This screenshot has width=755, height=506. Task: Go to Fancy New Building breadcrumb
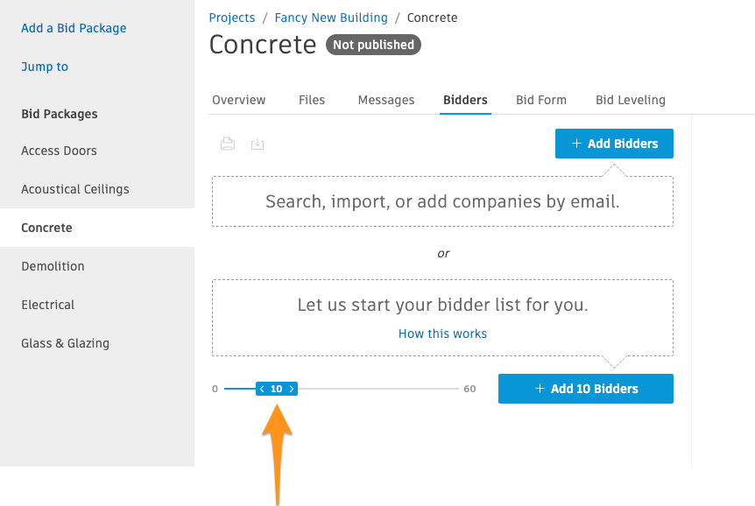tap(331, 18)
